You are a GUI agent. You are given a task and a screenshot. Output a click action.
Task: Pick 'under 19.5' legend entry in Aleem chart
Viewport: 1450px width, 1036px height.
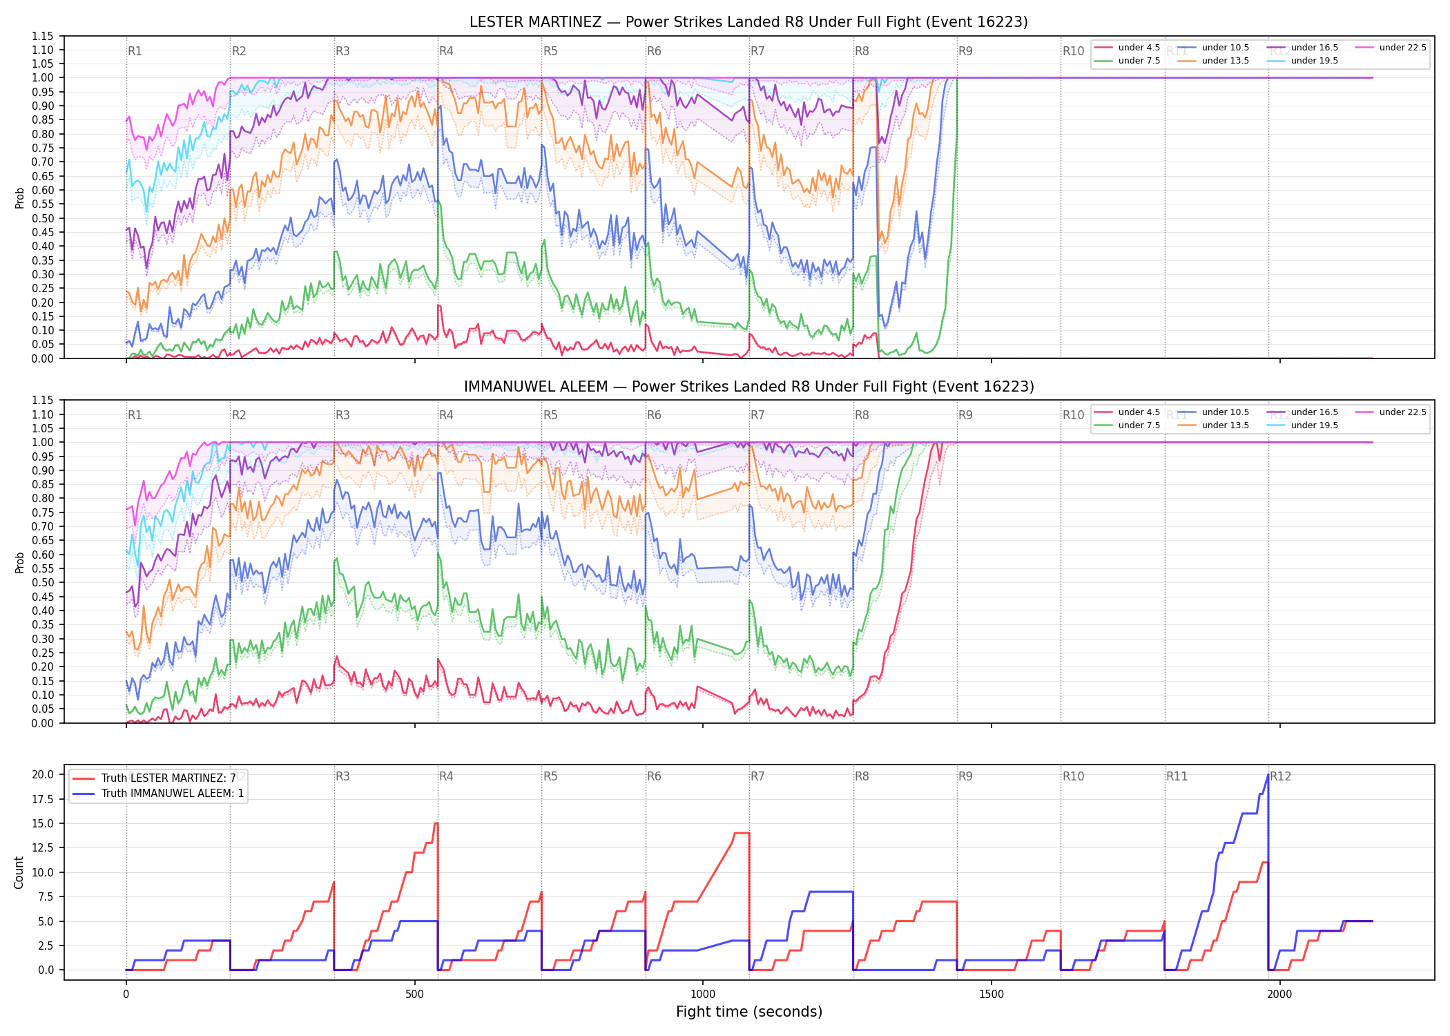pyautogui.click(x=1302, y=425)
